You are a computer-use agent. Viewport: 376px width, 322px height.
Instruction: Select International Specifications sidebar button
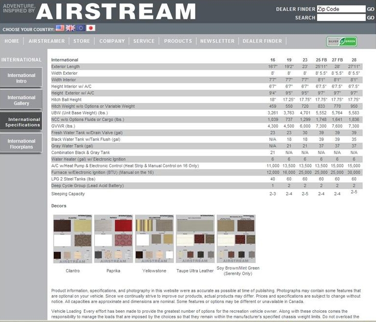[21, 122]
